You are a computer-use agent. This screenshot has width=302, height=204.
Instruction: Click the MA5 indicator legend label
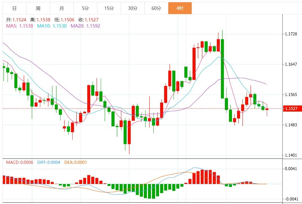(x=19, y=26)
